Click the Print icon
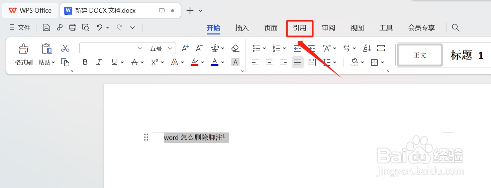Viewport: 491px width, 188px height. (x=73, y=28)
